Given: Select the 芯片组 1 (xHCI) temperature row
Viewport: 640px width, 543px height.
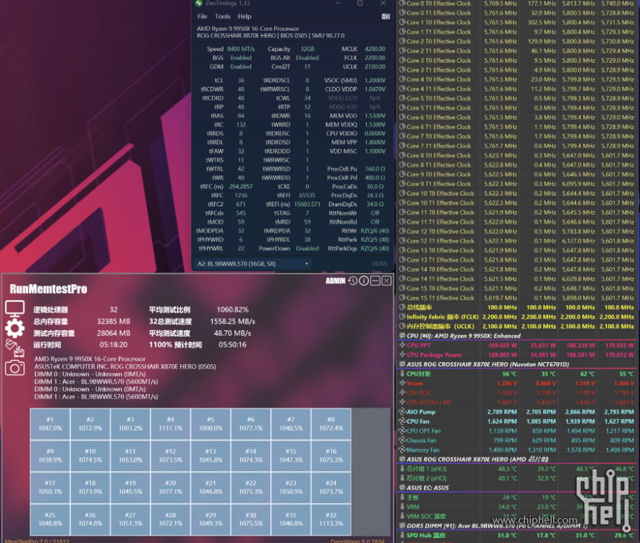Looking at the screenshot, I should tap(517, 469).
